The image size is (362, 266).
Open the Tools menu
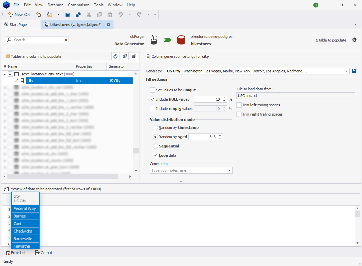(x=98, y=5)
